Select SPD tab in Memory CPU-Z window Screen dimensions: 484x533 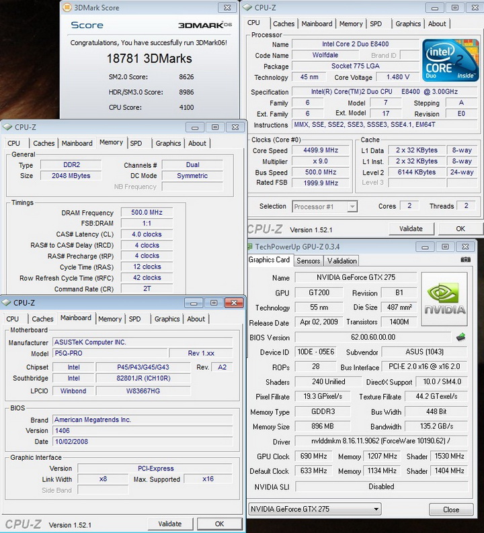136,144
